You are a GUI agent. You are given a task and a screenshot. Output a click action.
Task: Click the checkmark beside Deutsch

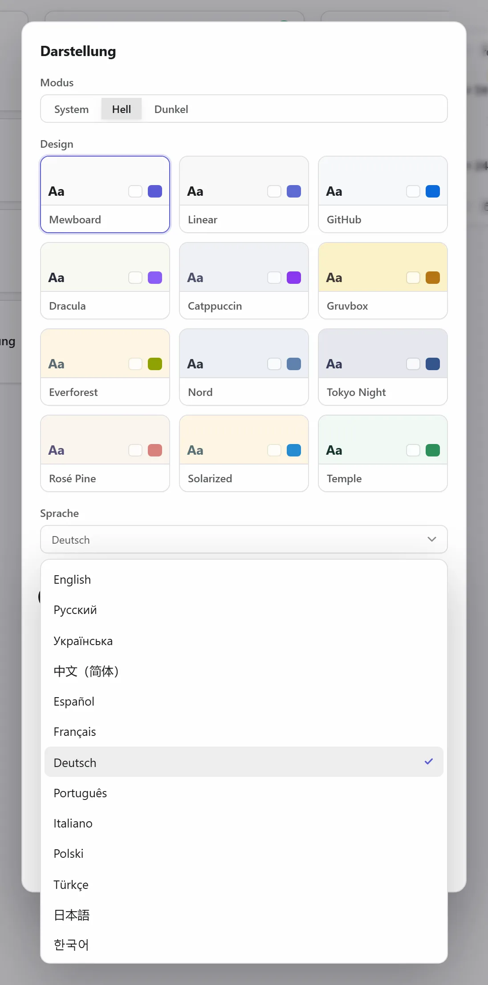tap(429, 762)
